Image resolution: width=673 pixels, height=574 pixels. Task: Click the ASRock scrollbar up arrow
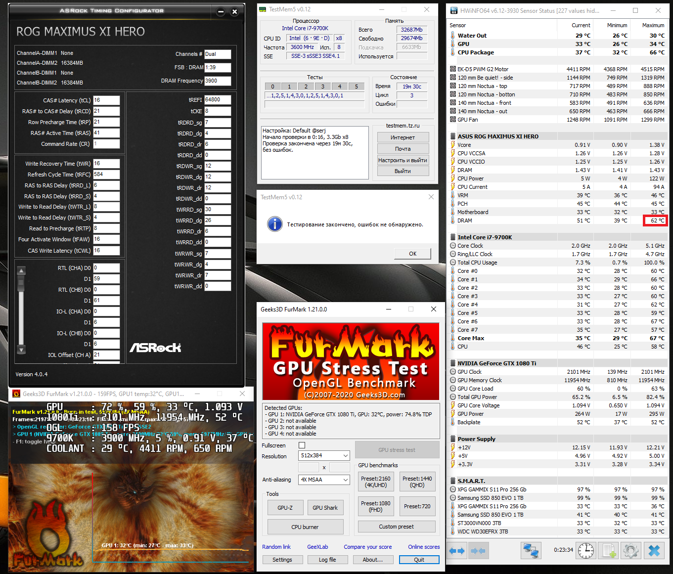21,271
